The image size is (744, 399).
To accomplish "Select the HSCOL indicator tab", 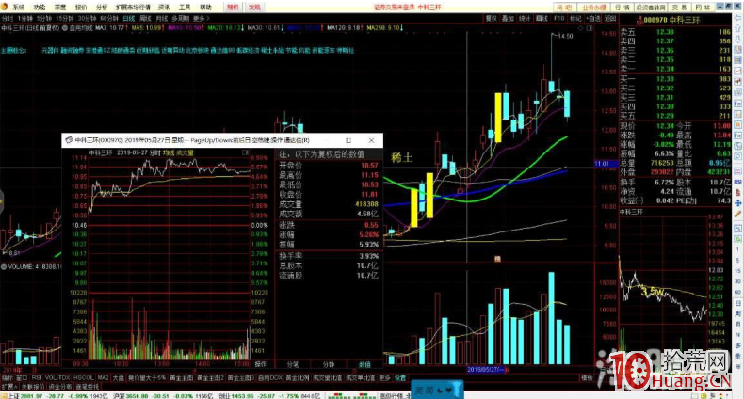I will [x=84, y=377].
